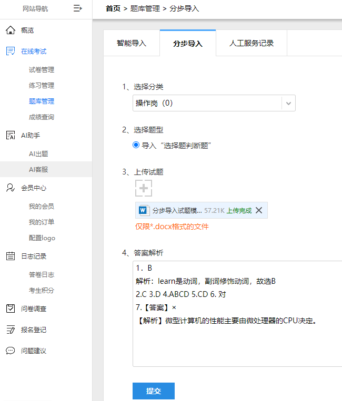Click the AI助手 menu label
342x401 pixels.
[31, 135]
